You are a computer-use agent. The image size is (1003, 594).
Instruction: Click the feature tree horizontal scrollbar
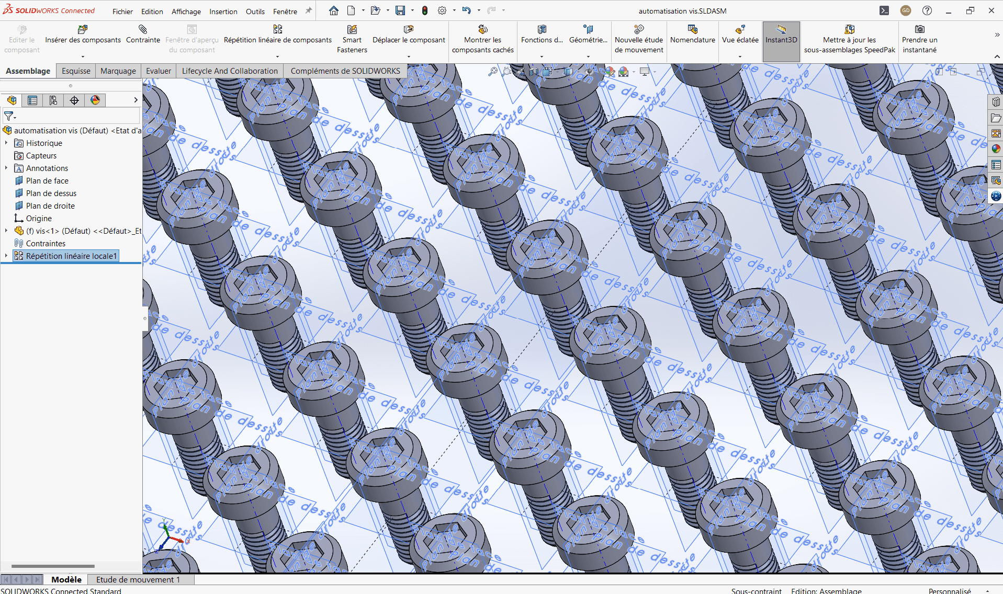(53, 566)
